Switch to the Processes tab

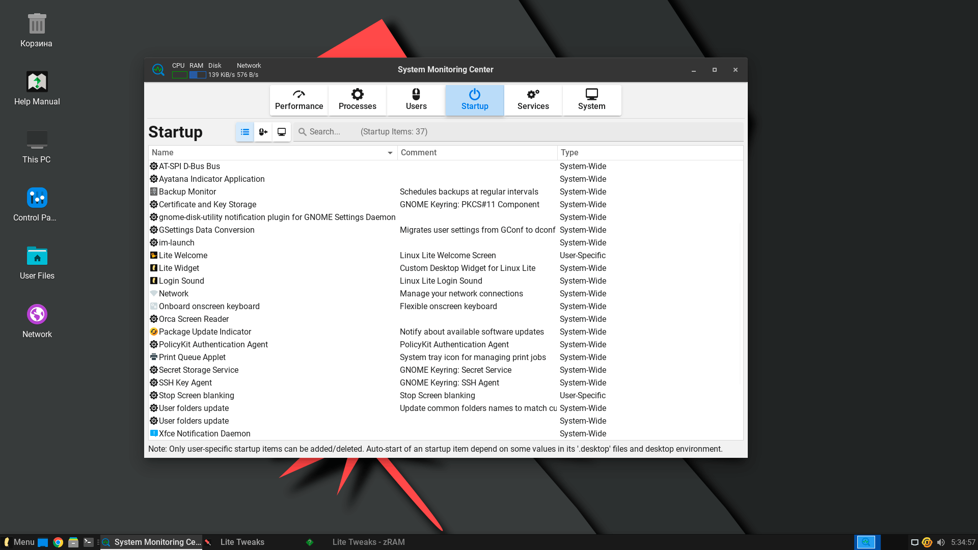click(x=357, y=100)
